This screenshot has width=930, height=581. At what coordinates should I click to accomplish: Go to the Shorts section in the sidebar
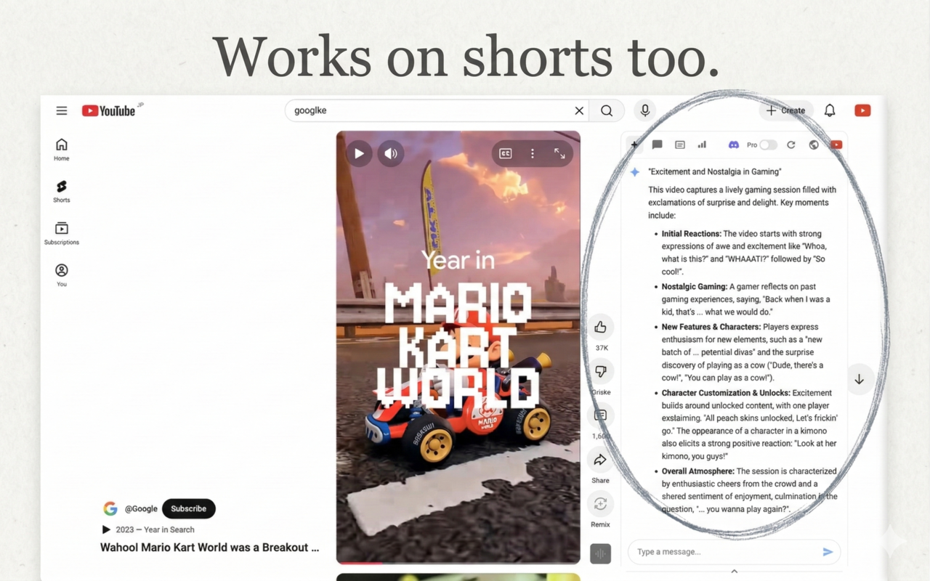61,190
